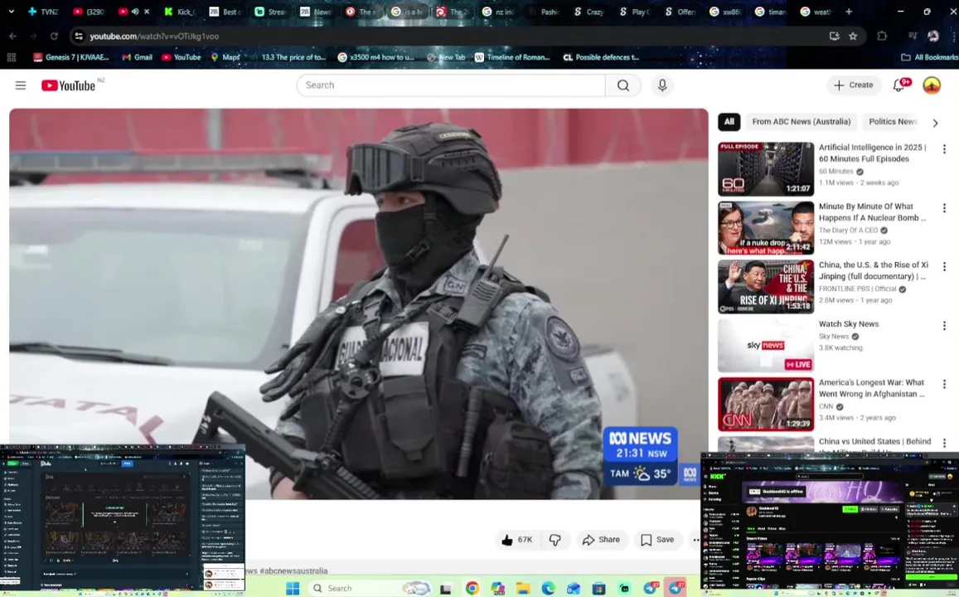Screen dimensions: 959x597
Task: Open the Nuclear Bomb video thumbnail
Action: pos(766,228)
